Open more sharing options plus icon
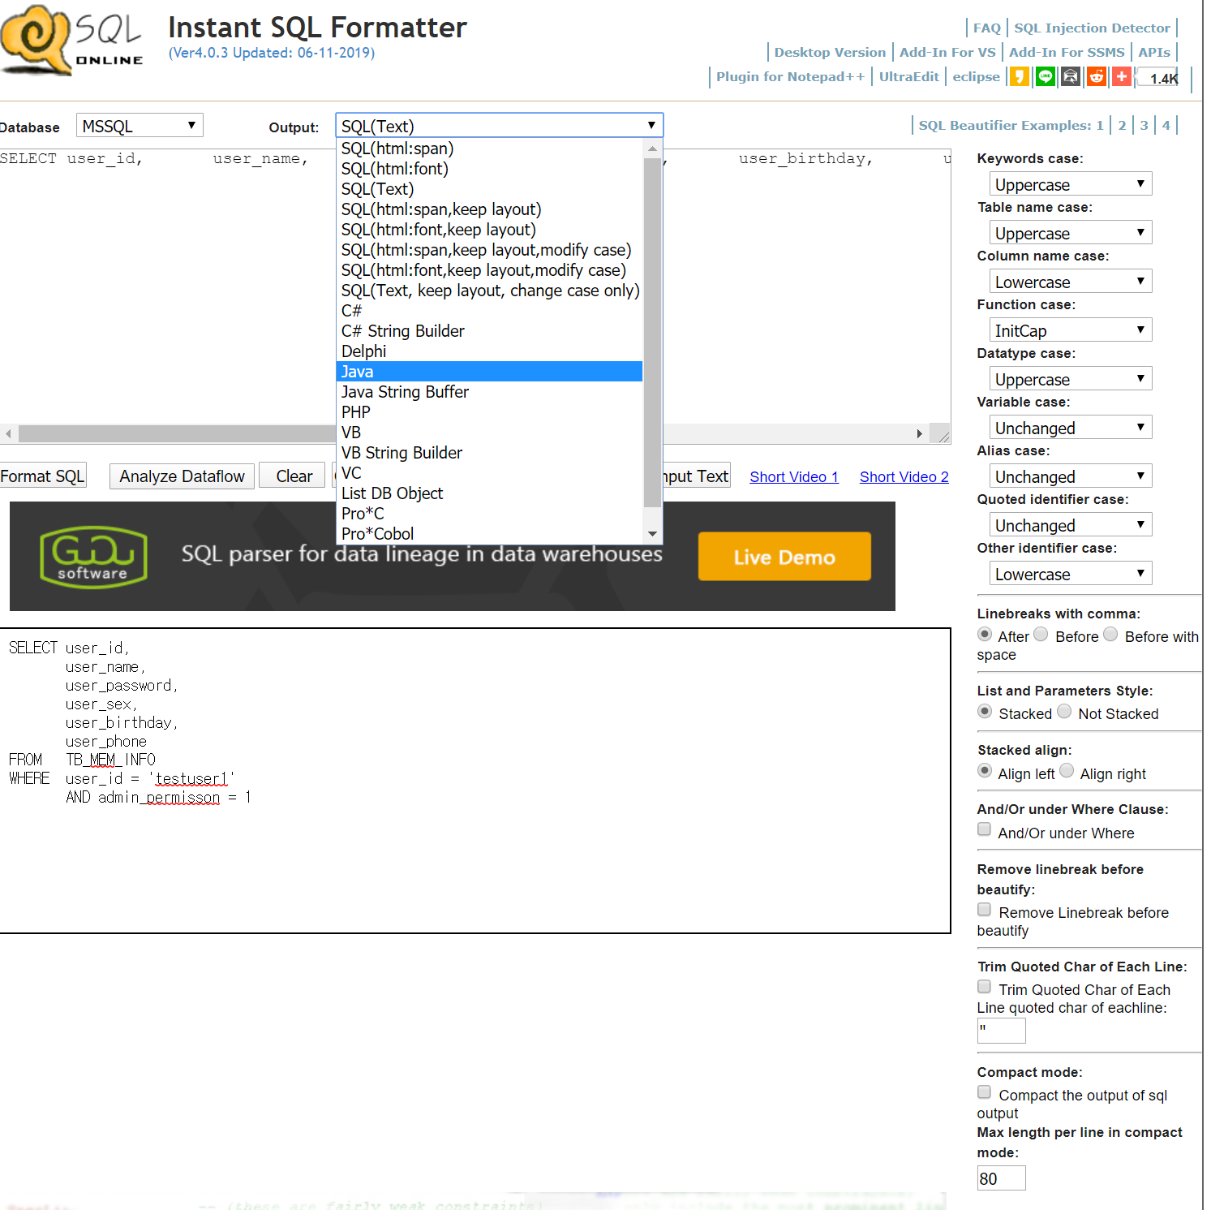Image resolution: width=1211 pixels, height=1210 pixels. coord(1122,77)
